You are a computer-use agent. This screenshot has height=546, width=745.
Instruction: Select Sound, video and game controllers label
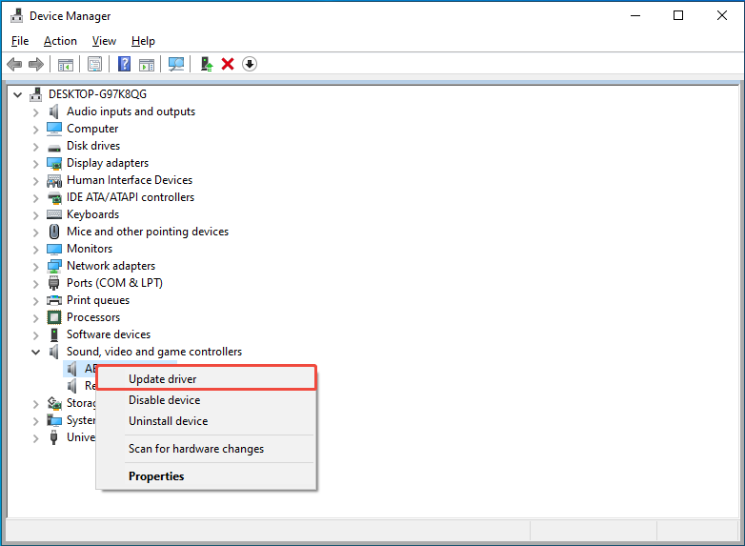tap(154, 352)
